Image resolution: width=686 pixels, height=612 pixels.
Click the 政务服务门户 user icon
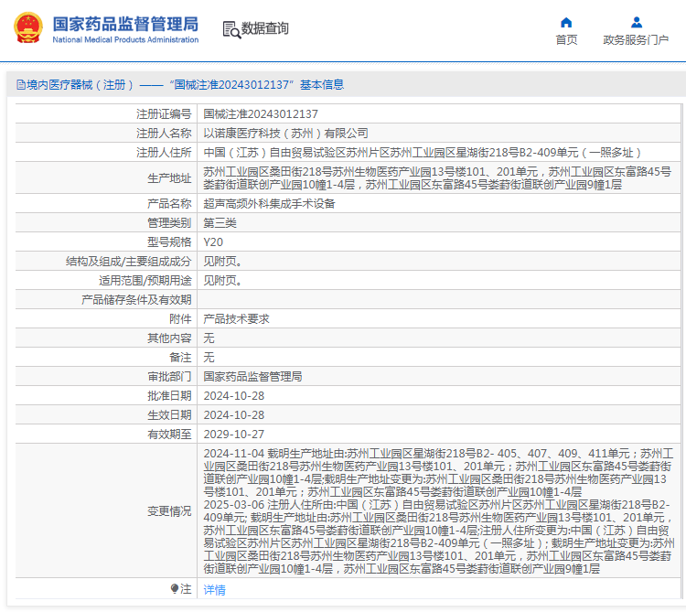tap(637, 22)
